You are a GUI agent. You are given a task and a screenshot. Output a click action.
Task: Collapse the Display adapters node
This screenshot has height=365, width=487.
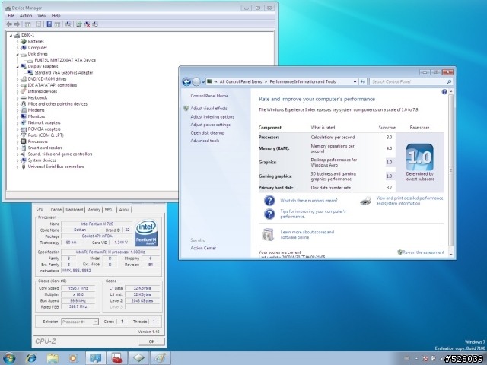click(x=18, y=66)
